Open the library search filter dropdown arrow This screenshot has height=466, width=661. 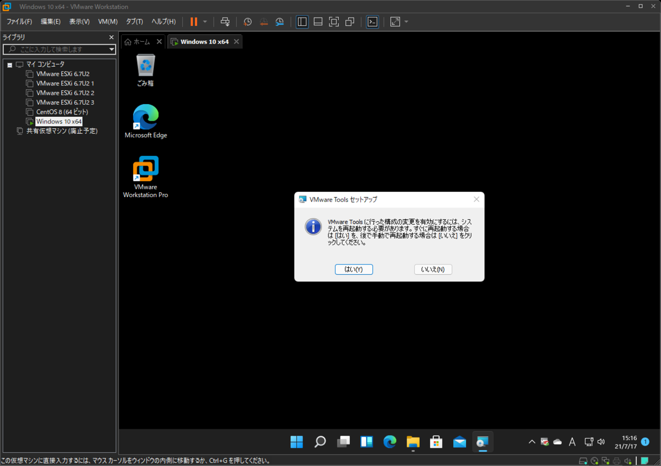tap(112, 49)
